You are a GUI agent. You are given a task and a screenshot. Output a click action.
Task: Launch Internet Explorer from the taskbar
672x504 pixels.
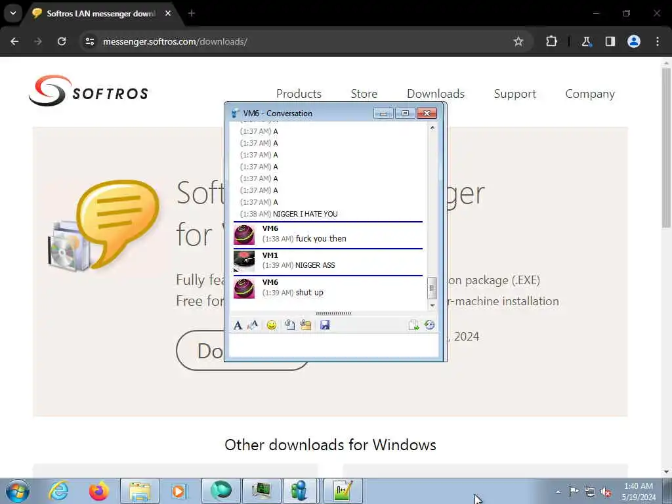pyautogui.click(x=58, y=491)
